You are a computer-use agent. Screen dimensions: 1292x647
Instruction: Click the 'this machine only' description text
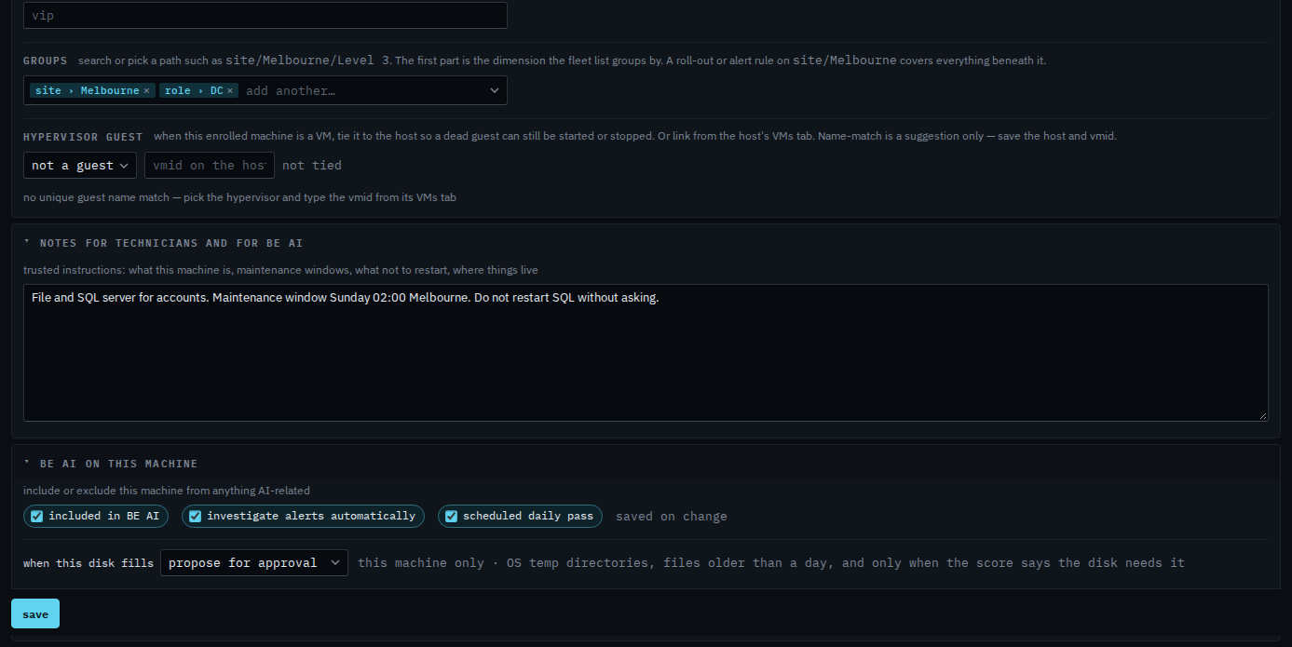pos(771,563)
